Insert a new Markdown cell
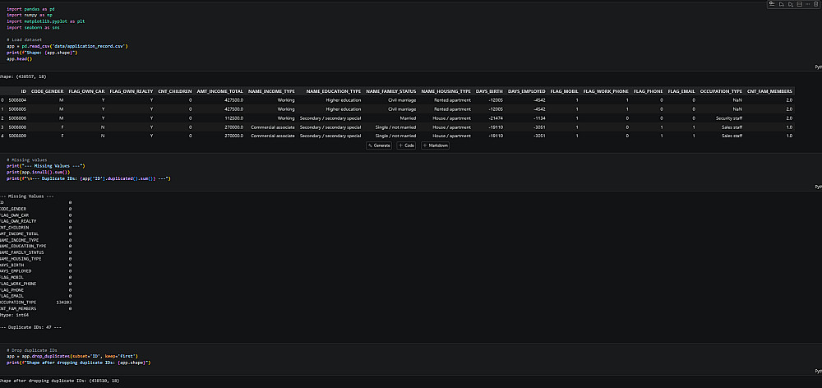This screenshot has width=822, height=388. coord(435,145)
